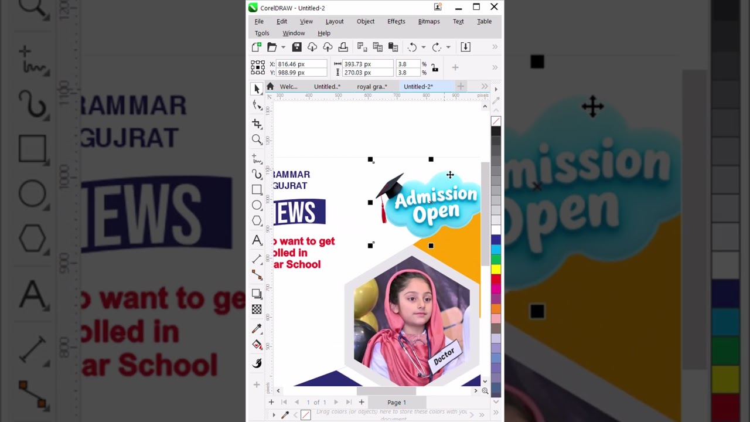Click the X position field
Image resolution: width=750 pixels, height=422 pixels.
302,64
